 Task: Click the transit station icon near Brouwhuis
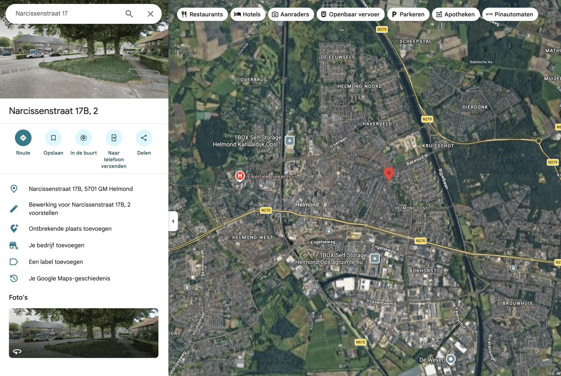tap(513, 268)
